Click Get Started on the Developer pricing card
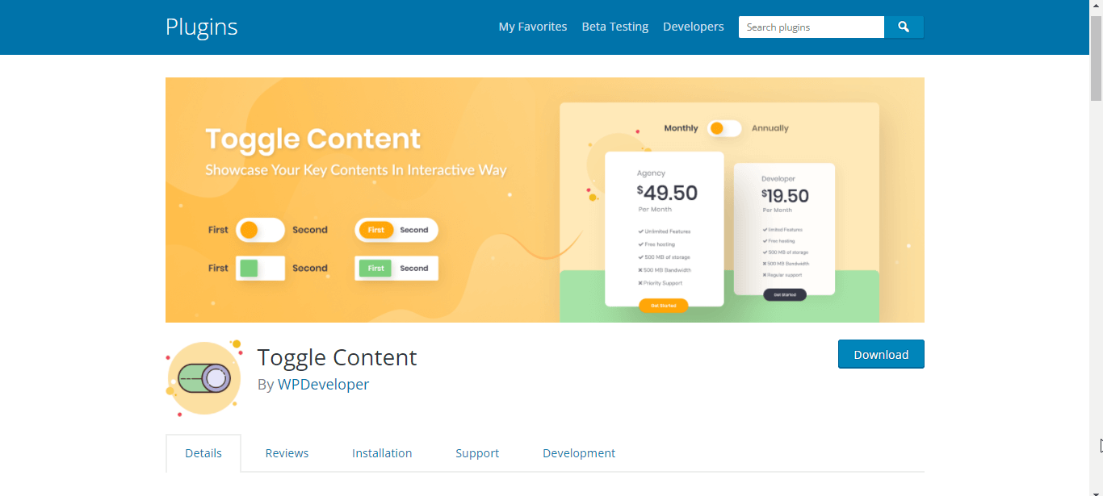This screenshot has height=496, width=1103. pos(785,294)
